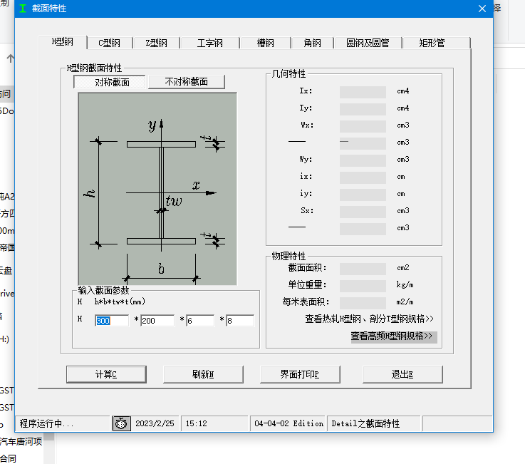Exit using the 退出E button
Screen dimensions: 525x464
tap(402, 374)
